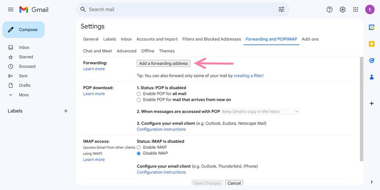Open Google Keep in side panel
The height and width of the screenshot is (190, 380).
(372, 44)
